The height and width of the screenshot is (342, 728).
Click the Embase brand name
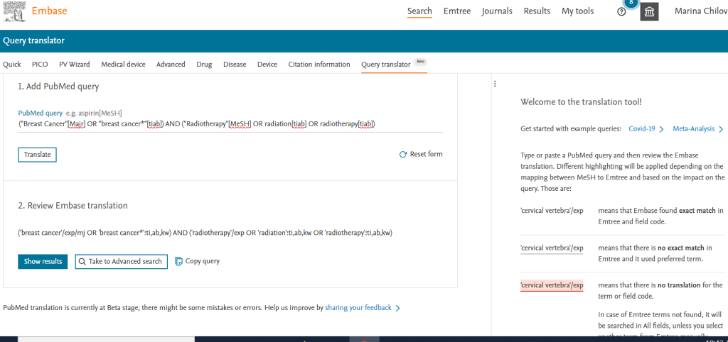tap(49, 11)
